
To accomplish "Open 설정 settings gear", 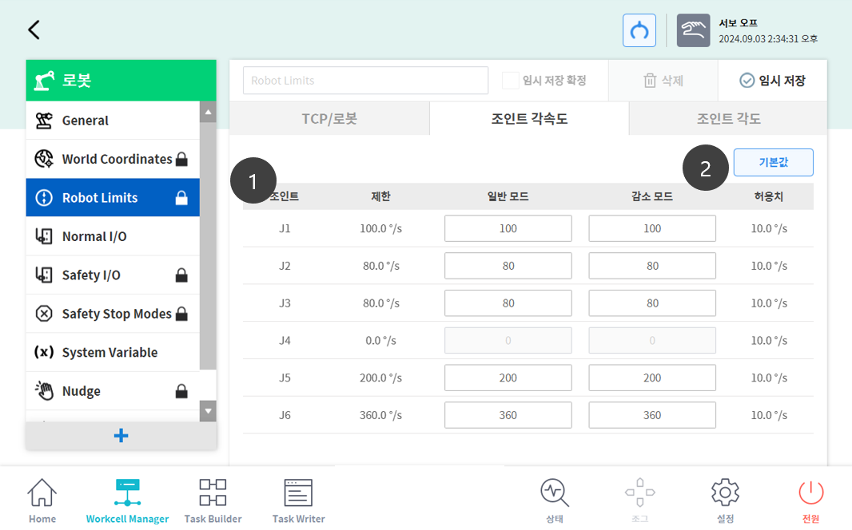I will pos(725,501).
